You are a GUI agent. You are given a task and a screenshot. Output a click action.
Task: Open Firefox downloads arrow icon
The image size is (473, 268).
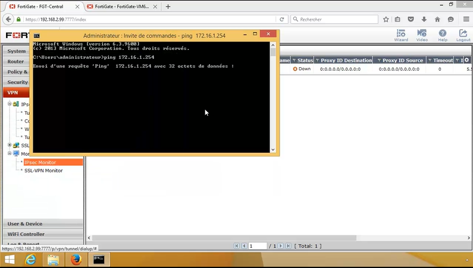(x=424, y=19)
